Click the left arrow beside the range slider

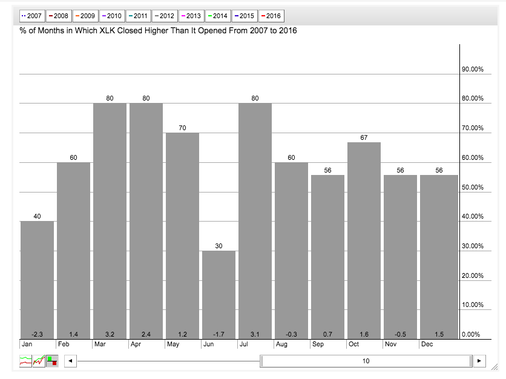[x=70, y=361]
